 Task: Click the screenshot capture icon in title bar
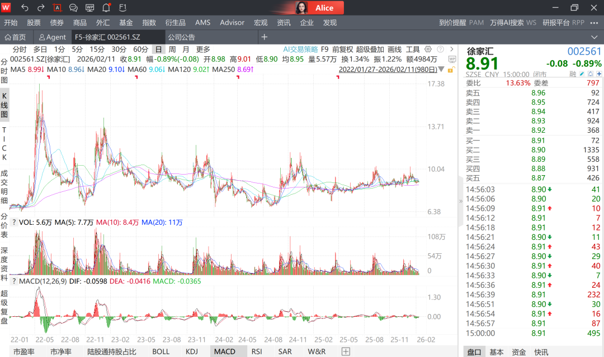click(57, 8)
